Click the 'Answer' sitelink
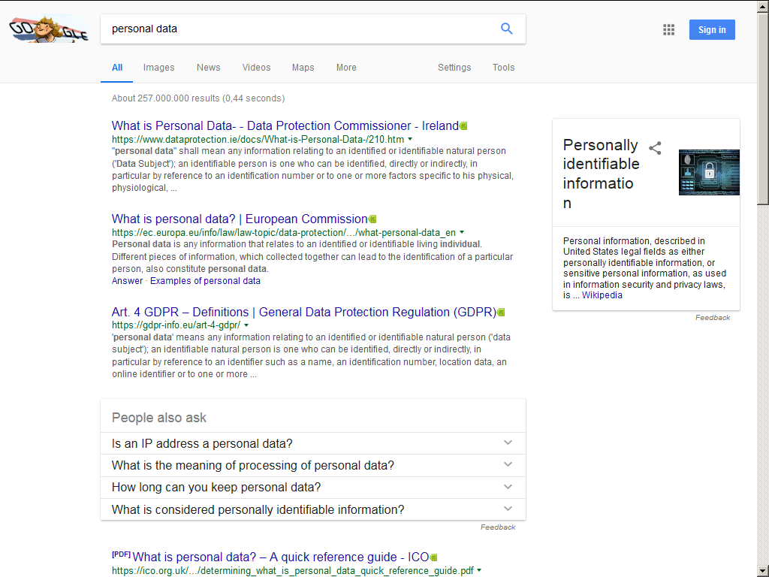769x577 pixels. pyautogui.click(x=127, y=281)
